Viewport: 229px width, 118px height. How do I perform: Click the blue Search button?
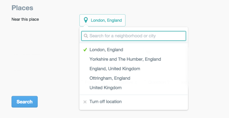[25, 102]
